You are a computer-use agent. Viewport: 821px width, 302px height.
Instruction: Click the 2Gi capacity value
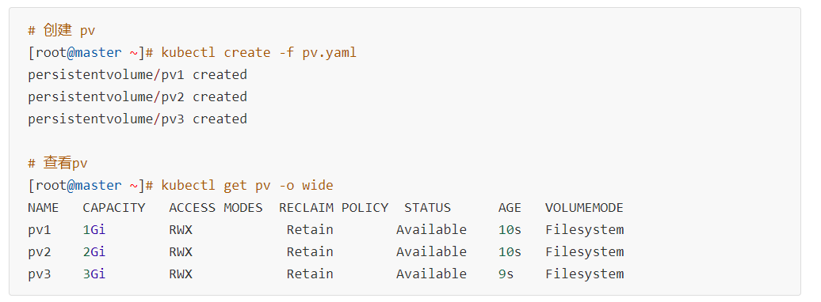click(94, 252)
